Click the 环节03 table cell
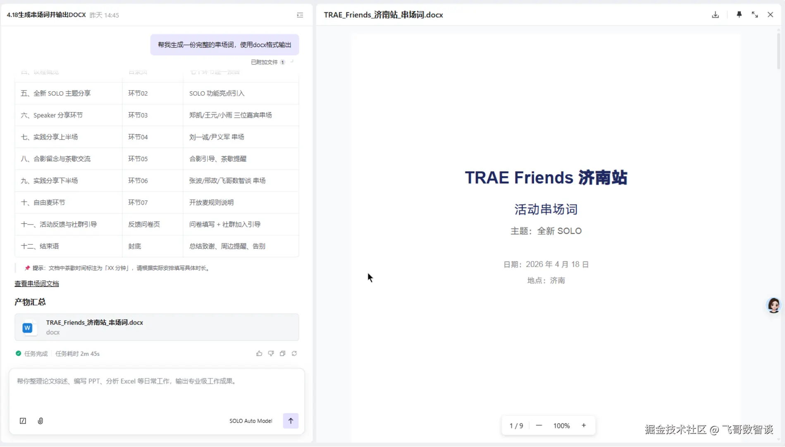785x447 pixels. pyautogui.click(x=153, y=115)
